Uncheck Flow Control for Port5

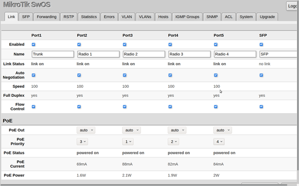[x=216, y=107]
